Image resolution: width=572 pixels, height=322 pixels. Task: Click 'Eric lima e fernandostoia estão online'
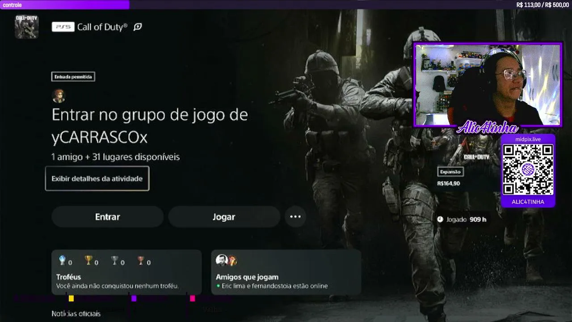click(x=275, y=286)
